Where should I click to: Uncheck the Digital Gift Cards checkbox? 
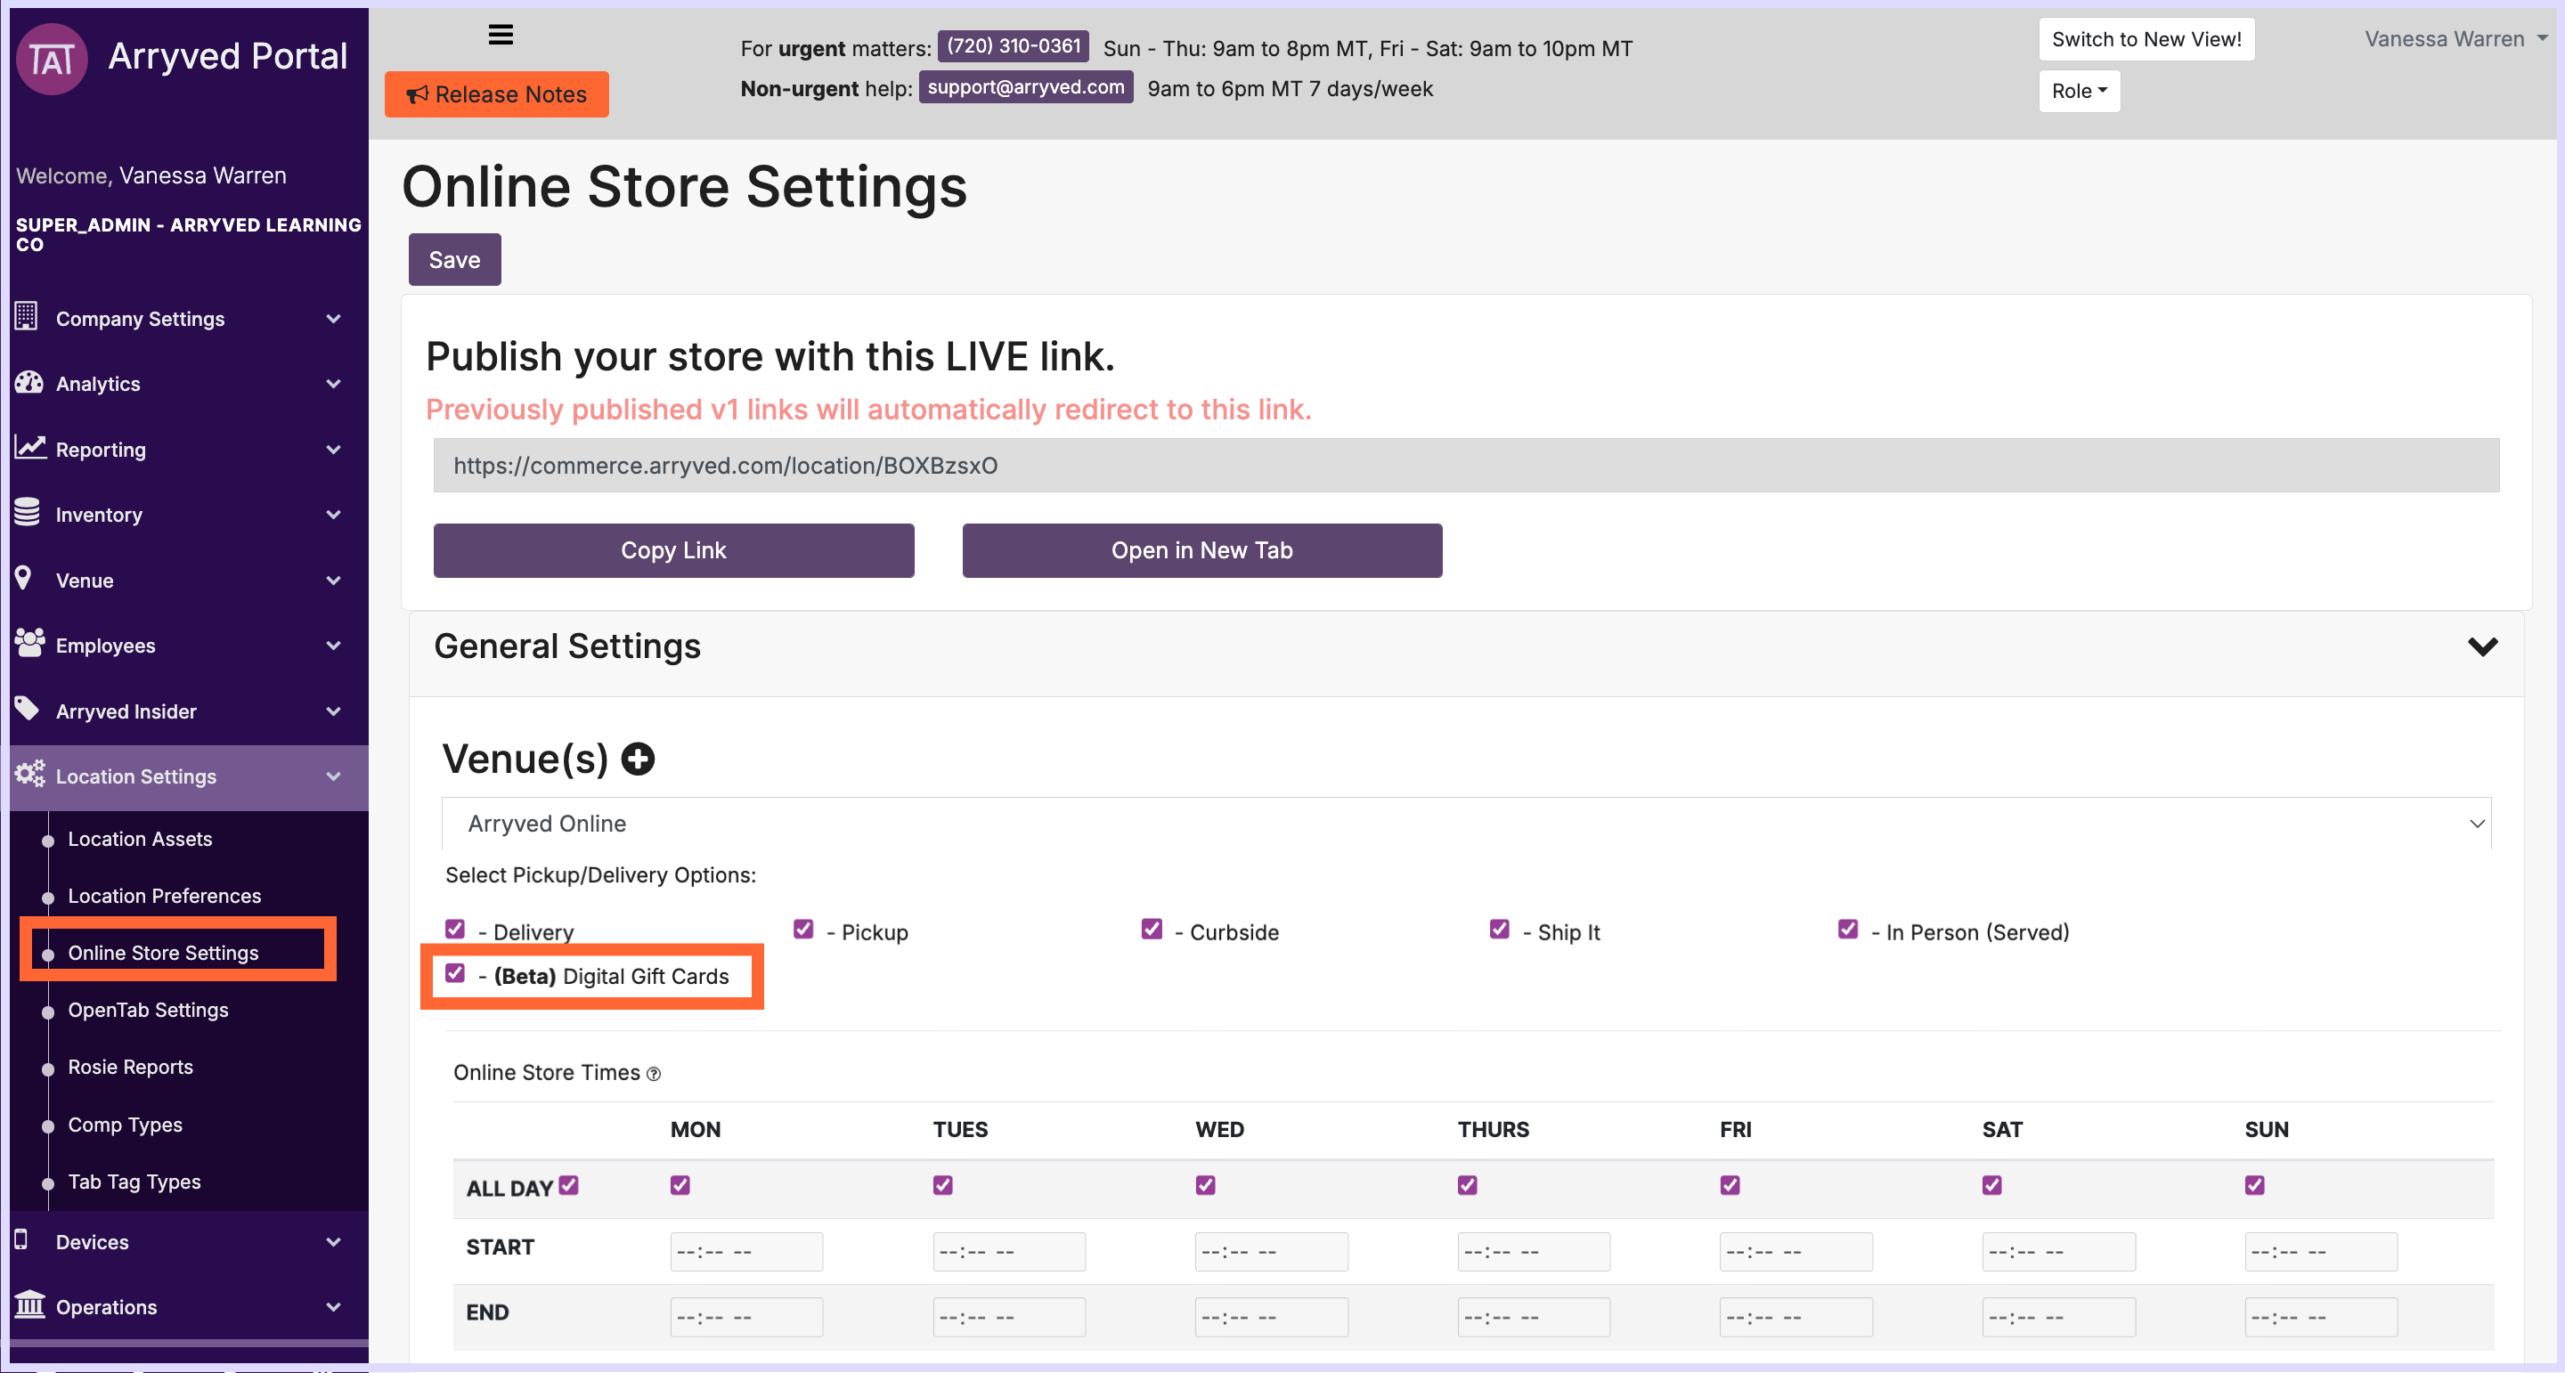click(x=455, y=974)
